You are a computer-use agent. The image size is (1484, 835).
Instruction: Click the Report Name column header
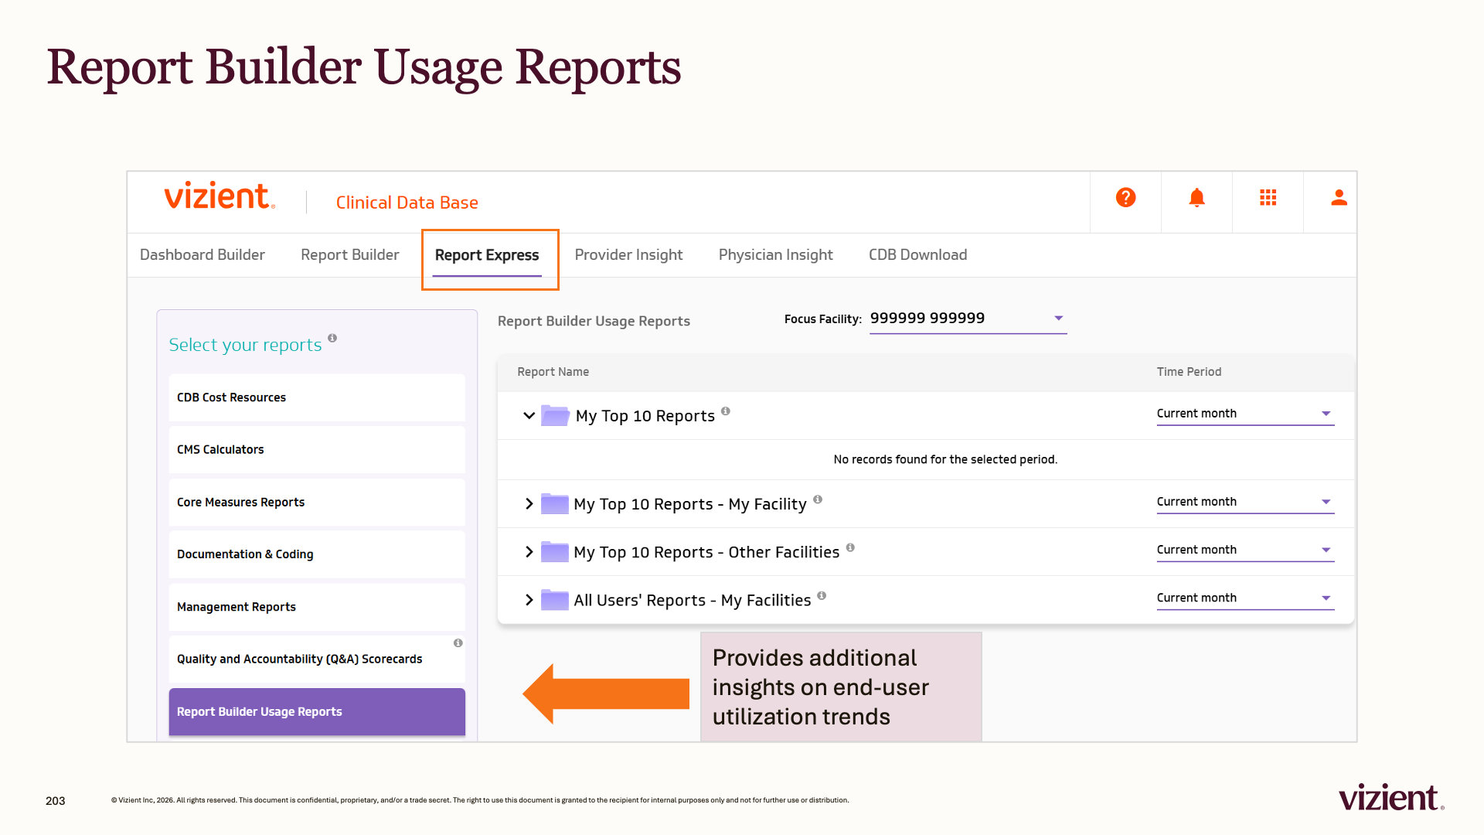coord(553,372)
